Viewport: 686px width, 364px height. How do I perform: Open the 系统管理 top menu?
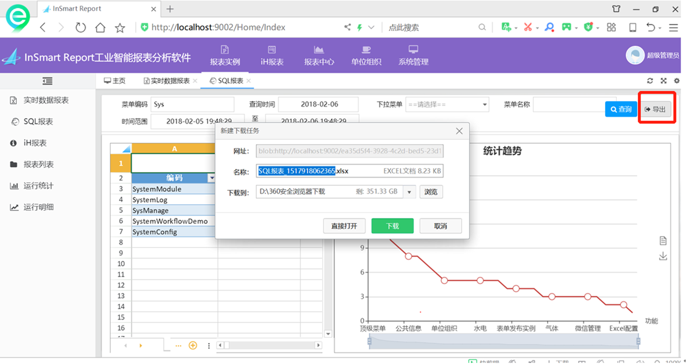tap(413, 56)
